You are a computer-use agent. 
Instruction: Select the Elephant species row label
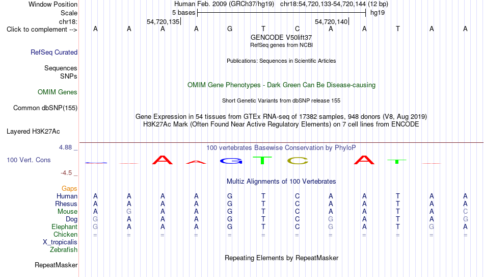coord(65,227)
